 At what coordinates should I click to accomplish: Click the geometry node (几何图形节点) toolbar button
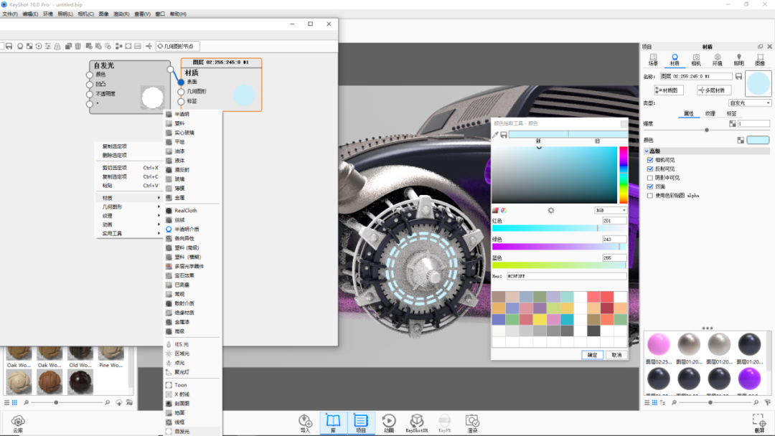coord(178,46)
